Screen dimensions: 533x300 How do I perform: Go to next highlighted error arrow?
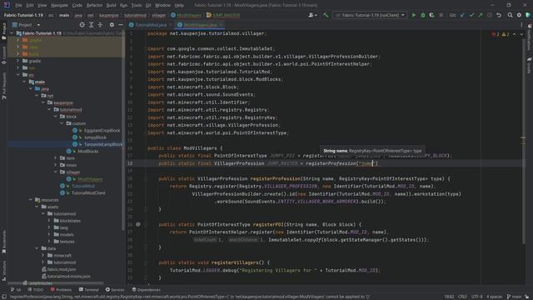(522, 34)
